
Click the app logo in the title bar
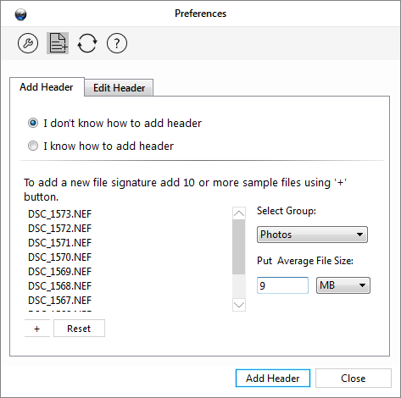[x=20, y=14]
